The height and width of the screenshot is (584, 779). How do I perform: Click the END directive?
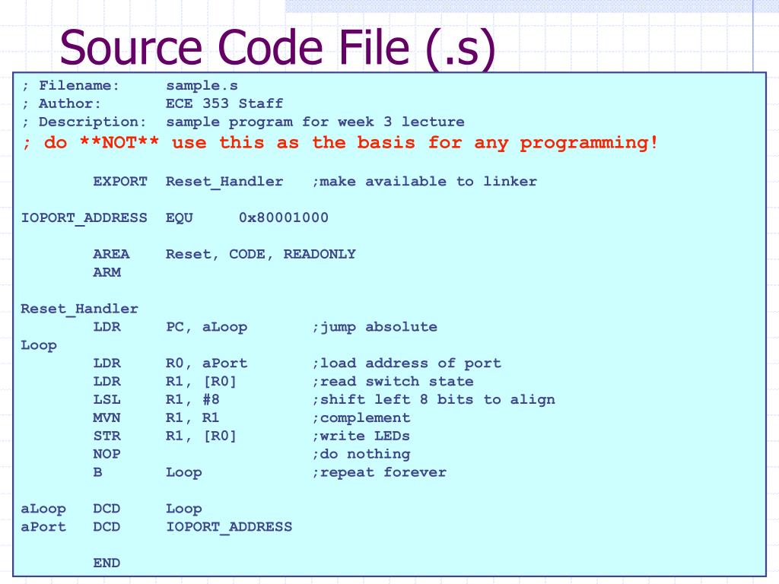[x=107, y=563]
